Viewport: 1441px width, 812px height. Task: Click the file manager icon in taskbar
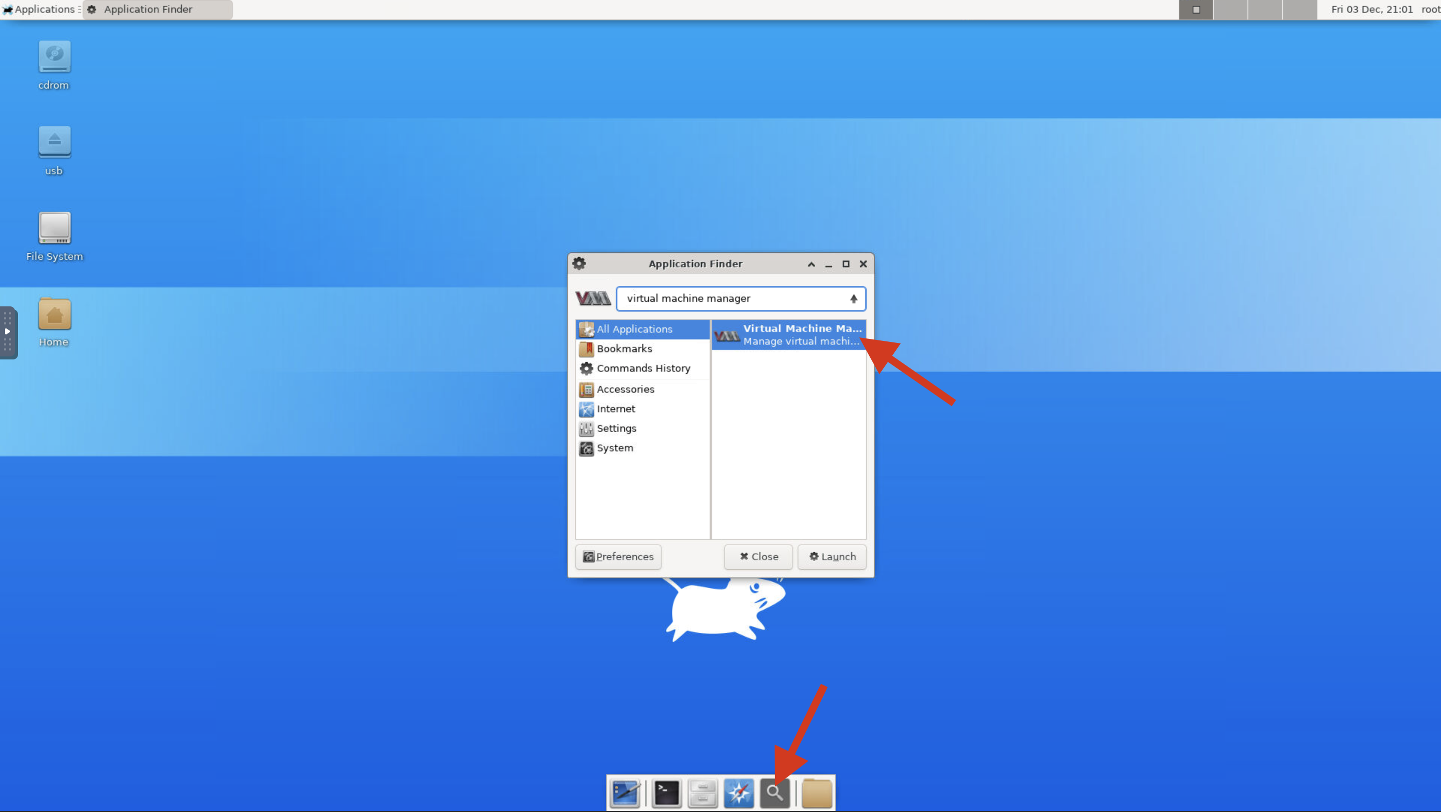[x=702, y=791]
